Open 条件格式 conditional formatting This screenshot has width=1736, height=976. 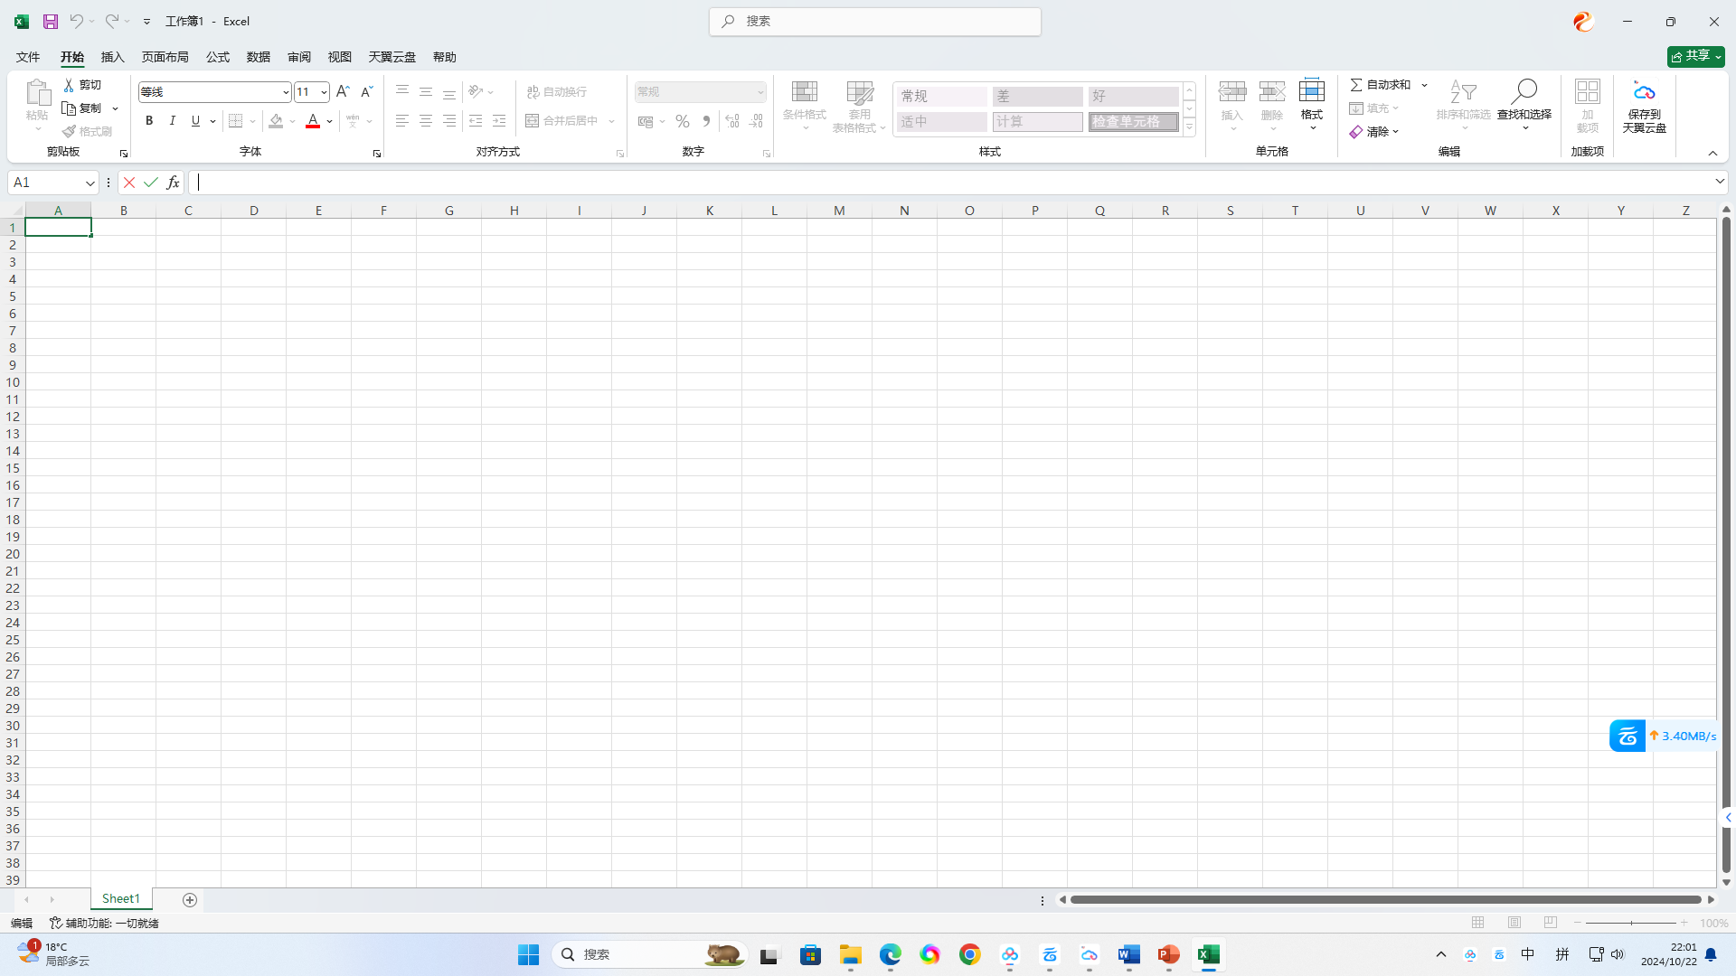pos(804,106)
